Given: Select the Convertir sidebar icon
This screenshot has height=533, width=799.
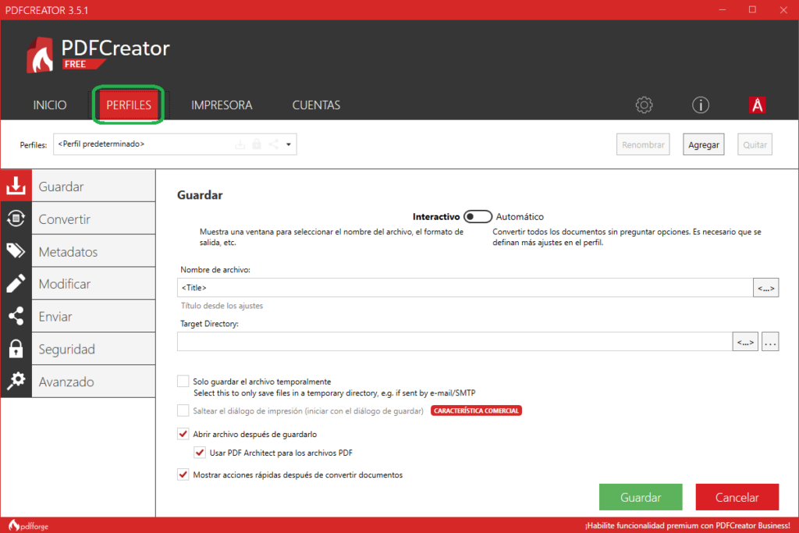Looking at the screenshot, I should (15, 219).
